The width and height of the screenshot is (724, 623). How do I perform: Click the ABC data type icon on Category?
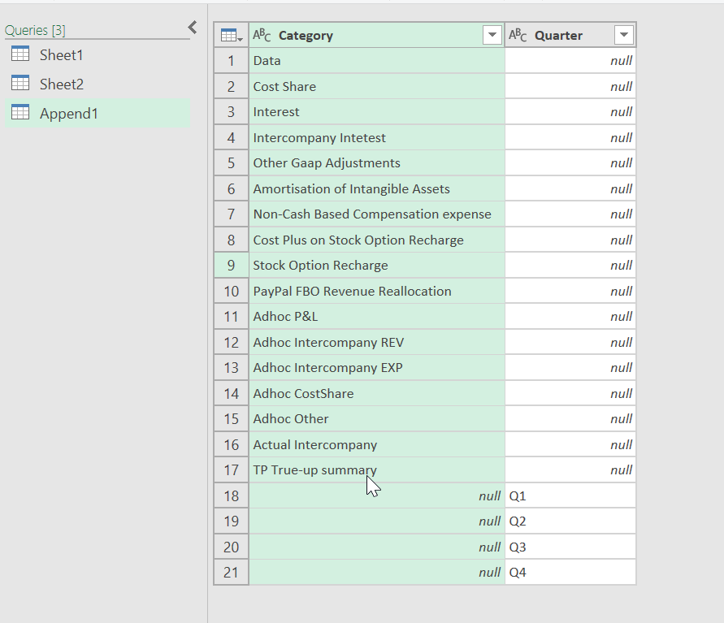pos(262,35)
